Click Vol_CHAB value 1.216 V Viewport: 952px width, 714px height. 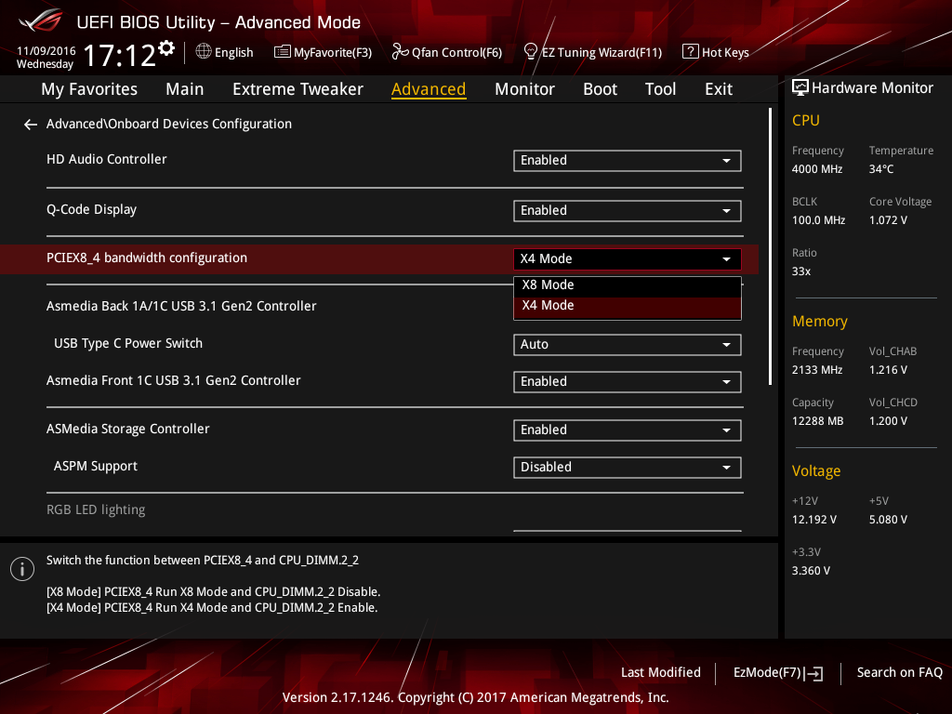pyautogui.click(x=888, y=370)
